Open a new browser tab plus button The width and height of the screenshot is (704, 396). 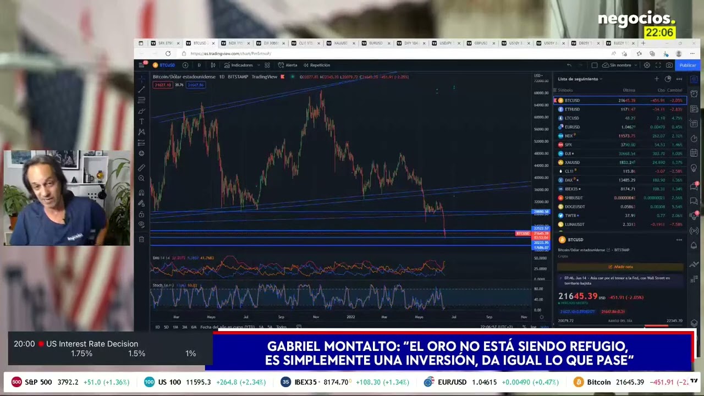pyautogui.click(x=643, y=43)
